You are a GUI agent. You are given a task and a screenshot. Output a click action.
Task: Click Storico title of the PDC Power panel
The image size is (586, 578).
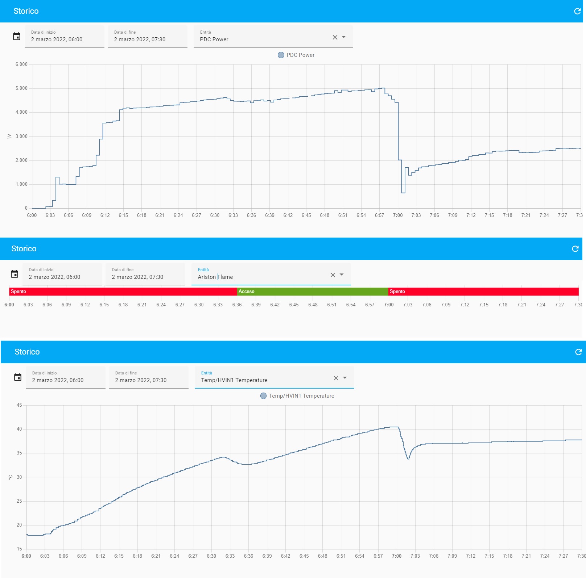(26, 11)
